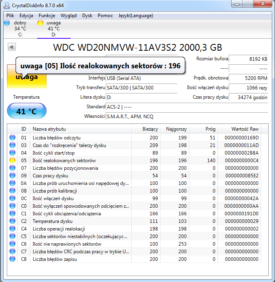Select drive D: tab with uwaga status

53,29
